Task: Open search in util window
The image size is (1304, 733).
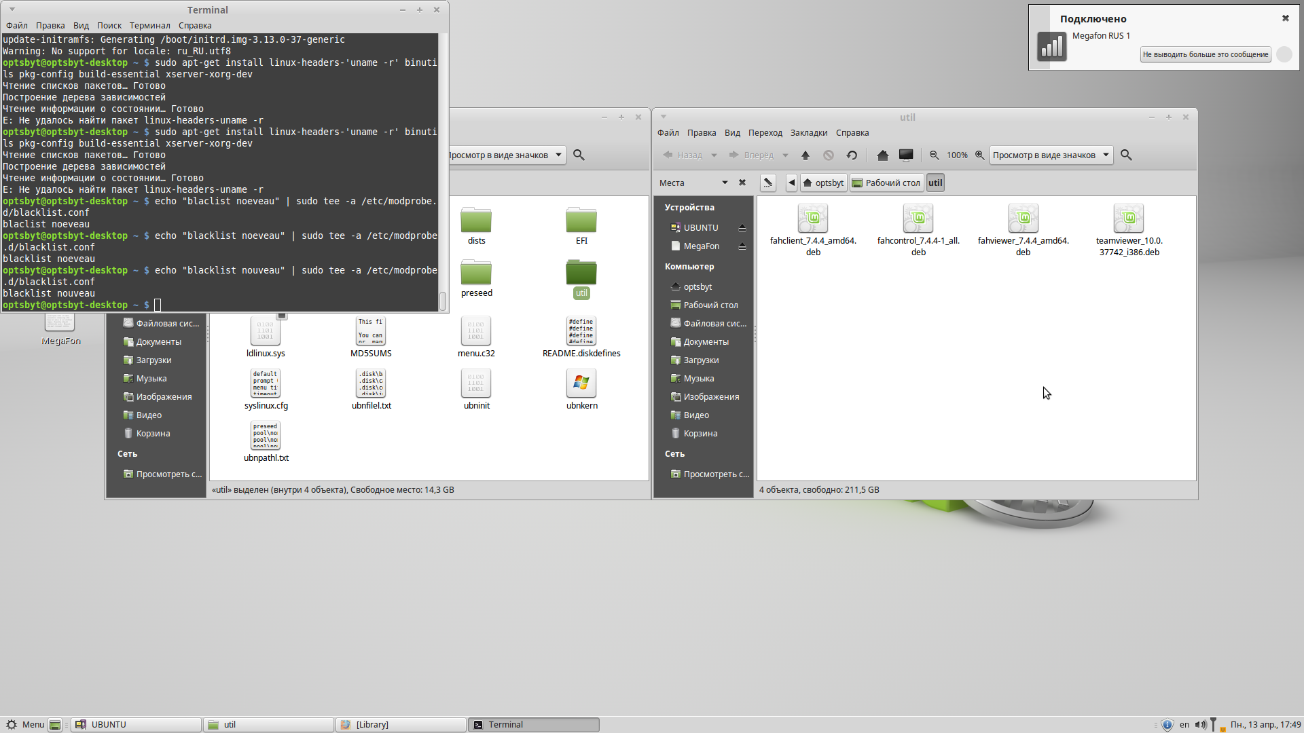Action: coord(1126,155)
